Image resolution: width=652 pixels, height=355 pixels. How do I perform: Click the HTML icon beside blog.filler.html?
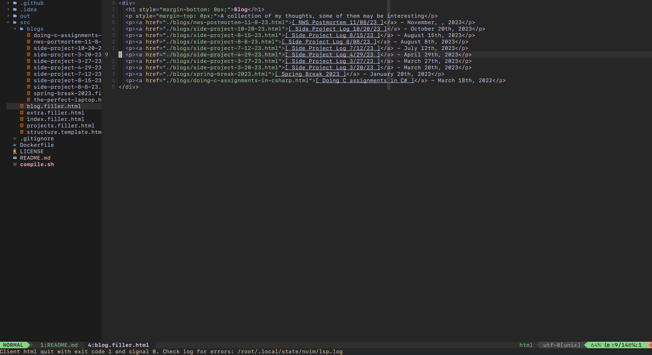click(x=22, y=106)
